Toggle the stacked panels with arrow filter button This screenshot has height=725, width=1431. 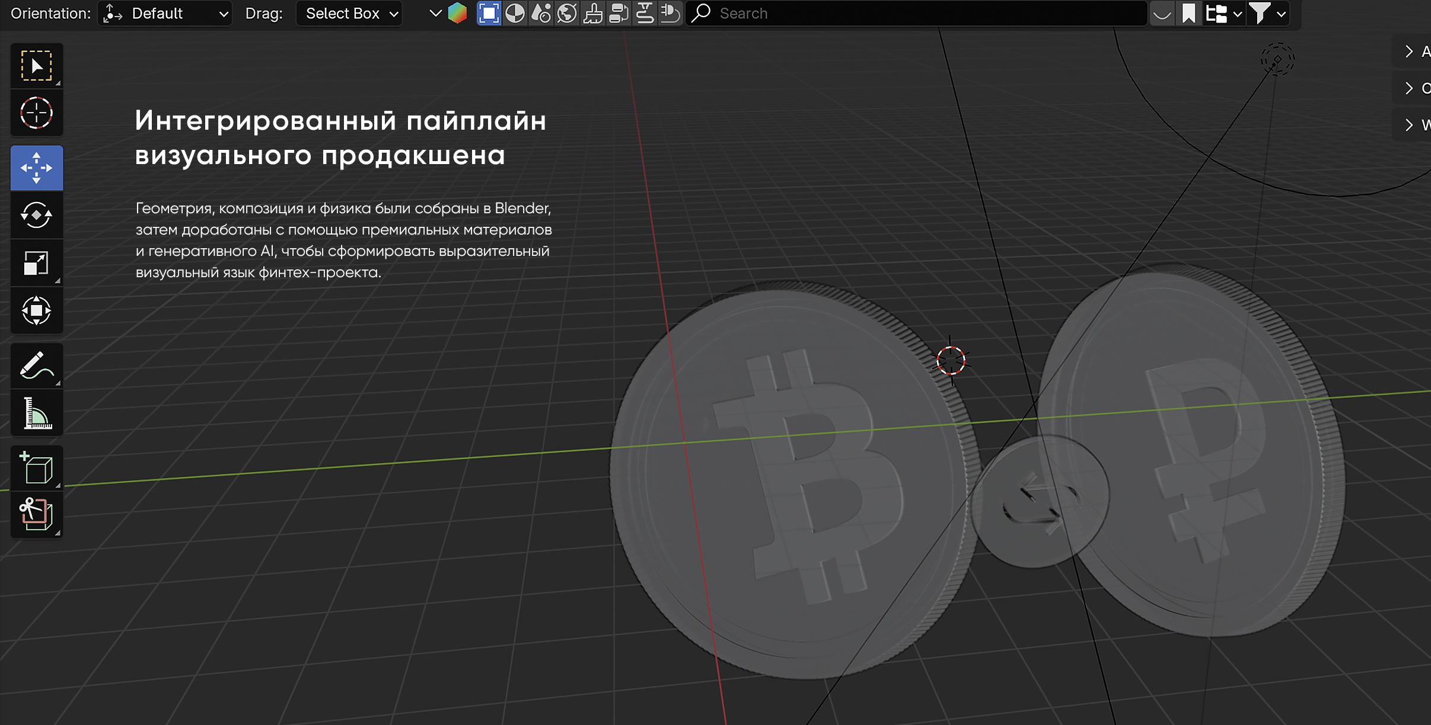coord(619,13)
